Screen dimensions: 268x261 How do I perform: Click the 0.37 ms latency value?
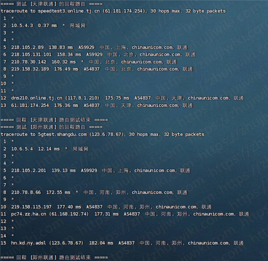point(47,26)
